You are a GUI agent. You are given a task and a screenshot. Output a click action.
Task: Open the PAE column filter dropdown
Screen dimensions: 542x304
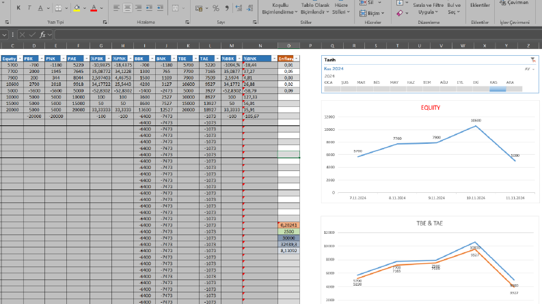tap(86, 59)
